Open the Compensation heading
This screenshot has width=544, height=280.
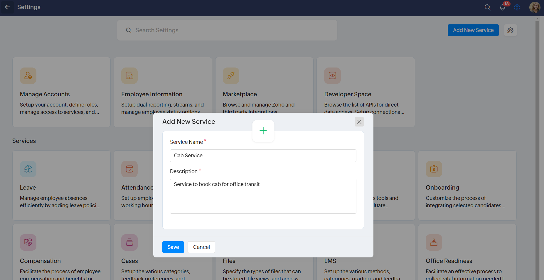click(40, 261)
